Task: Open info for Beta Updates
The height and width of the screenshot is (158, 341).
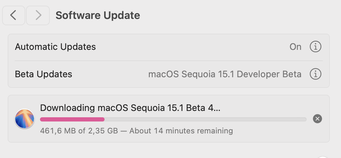Action: coord(315,74)
